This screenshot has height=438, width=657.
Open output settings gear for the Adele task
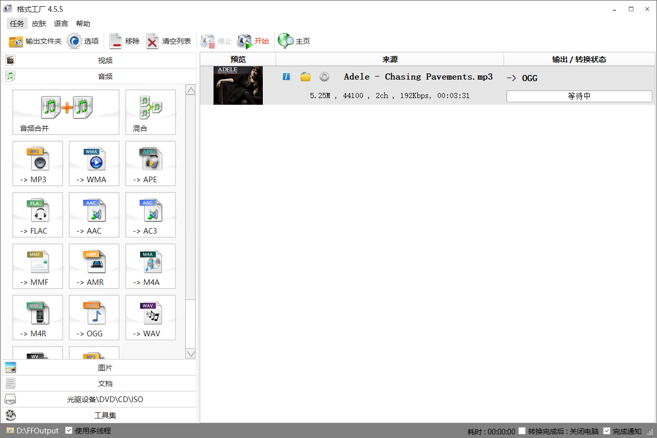[324, 77]
